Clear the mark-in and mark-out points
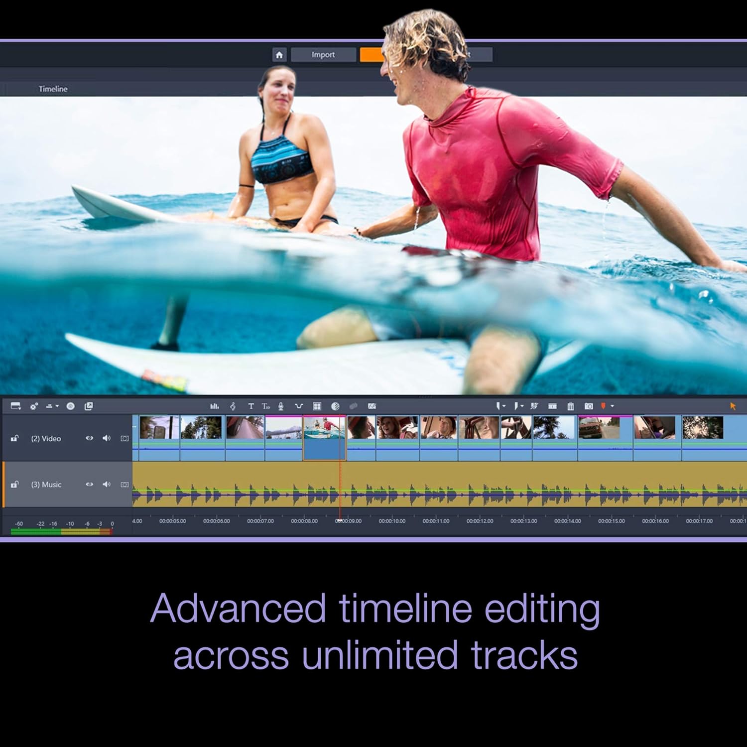Viewport: 747px width, 747px height. click(534, 406)
